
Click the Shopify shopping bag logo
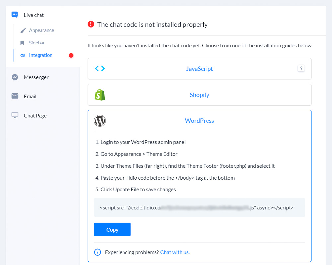point(100,94)
